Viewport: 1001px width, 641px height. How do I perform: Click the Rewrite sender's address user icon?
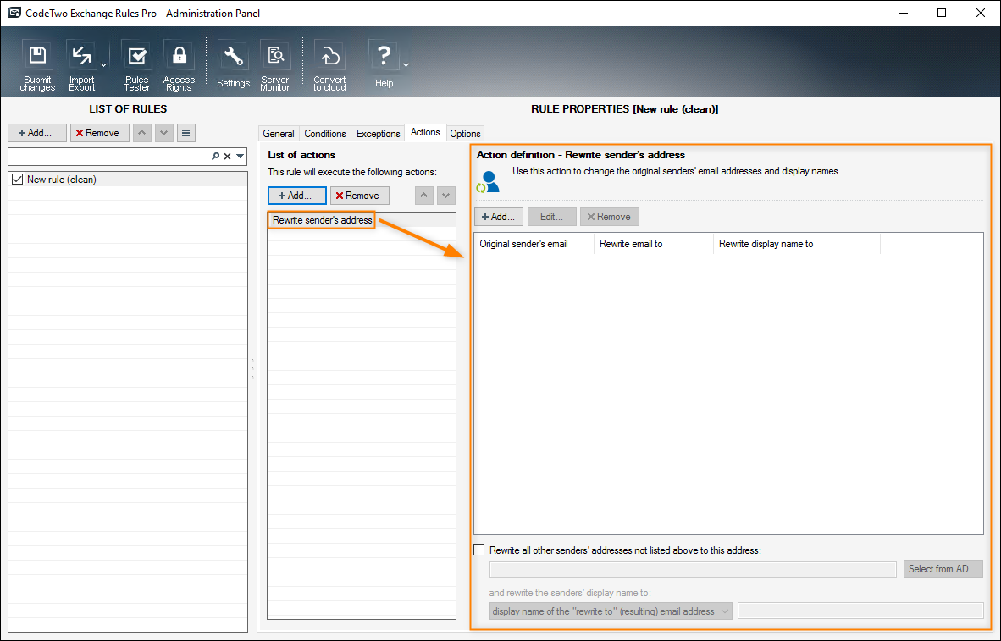click(489, 182)
